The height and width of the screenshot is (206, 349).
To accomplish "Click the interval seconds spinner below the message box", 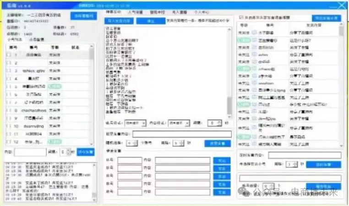I will tap(211, 123).
